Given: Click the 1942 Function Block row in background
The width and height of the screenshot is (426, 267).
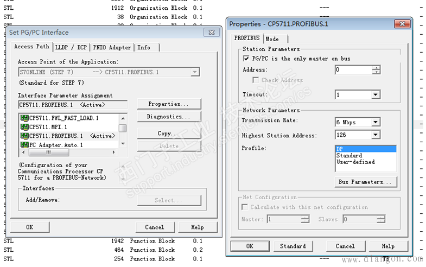Looking at the screenshot, I should click(103, 241).
